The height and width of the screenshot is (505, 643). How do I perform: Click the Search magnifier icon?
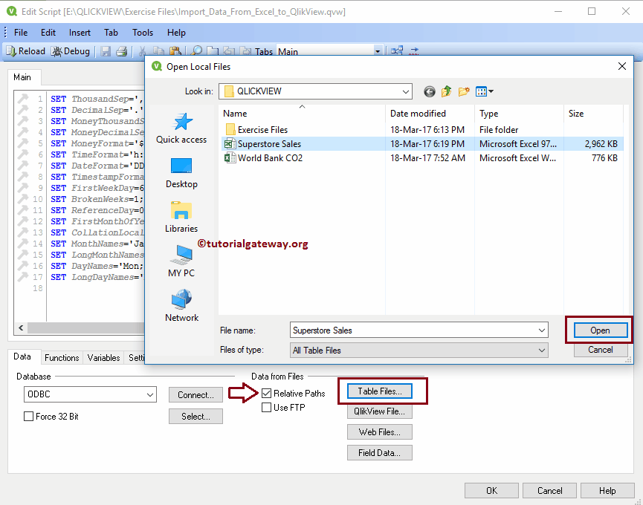click(x=197, y=51)
